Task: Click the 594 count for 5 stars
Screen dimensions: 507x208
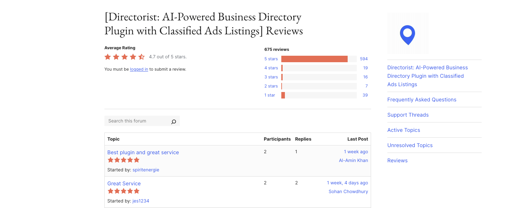Action: click(364, 59)
